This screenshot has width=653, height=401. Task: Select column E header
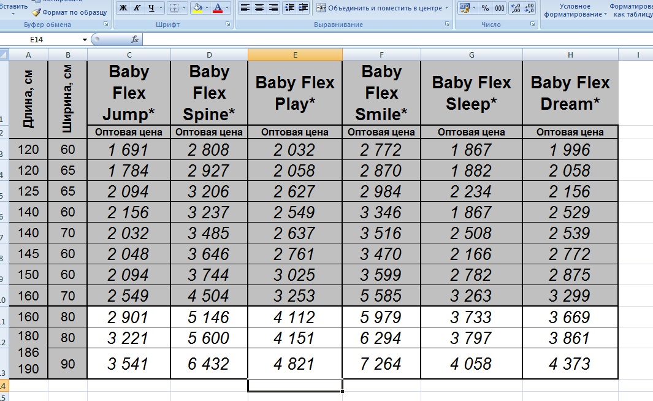coord(295,55)
